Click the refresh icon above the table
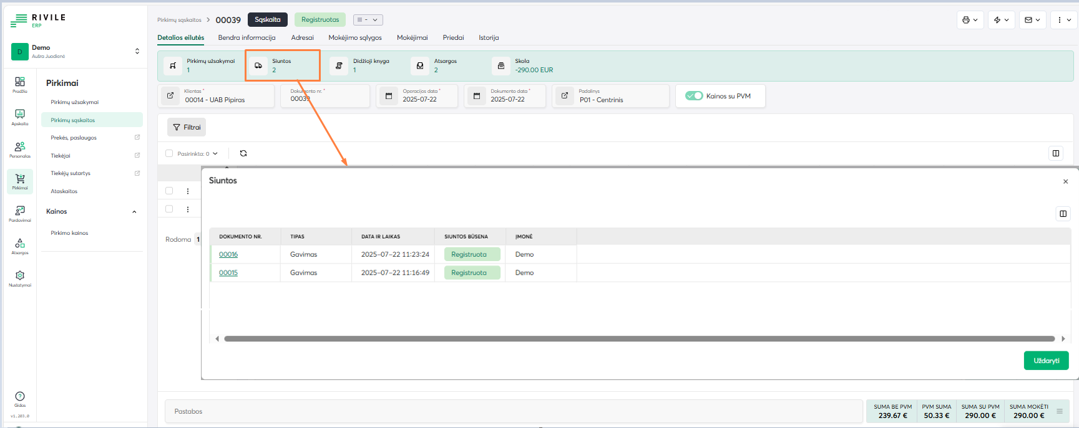 coord(243,153)
